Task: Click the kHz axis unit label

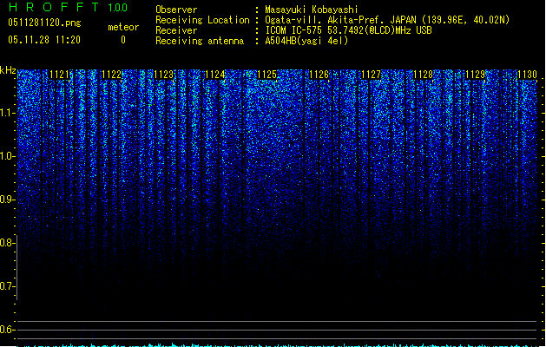Action: 8,70
